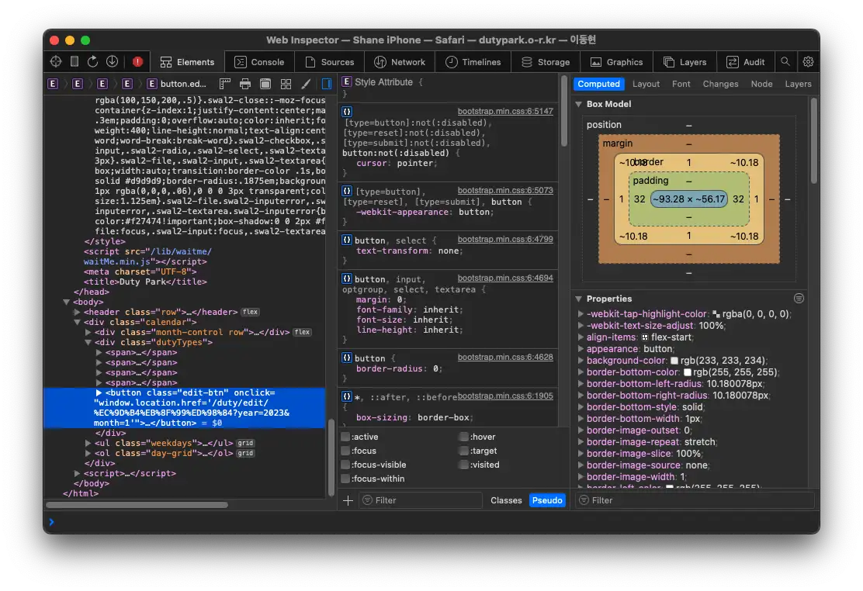Click the braces icon beside border-radius rule
The width and height of the screenshot is (863, 591).
pos(347,358)
